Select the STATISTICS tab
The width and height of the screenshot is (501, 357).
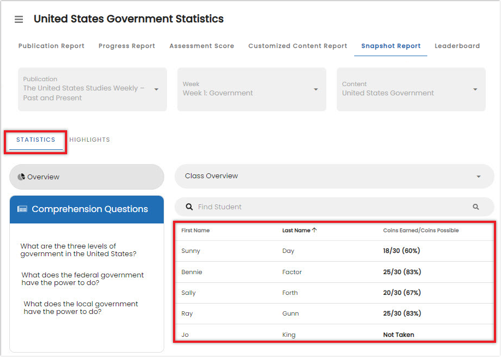(35, 140)
